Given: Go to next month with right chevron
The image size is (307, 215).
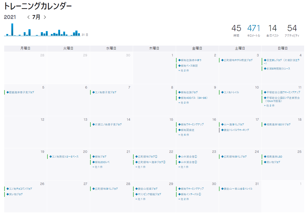Looking at the screenshot, I should coord(45,17).
